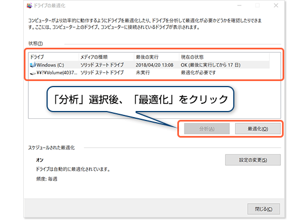This screenshot has height=222, width=287.
Task: Click the grayed 分析(A) analyze button
Action: coord(207,129)
